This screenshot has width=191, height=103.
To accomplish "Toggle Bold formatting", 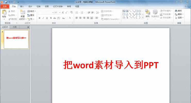I will pos(39,18).
